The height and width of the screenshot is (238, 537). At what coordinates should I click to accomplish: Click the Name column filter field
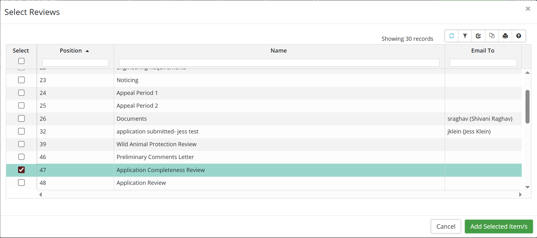(x=279, y=63)
